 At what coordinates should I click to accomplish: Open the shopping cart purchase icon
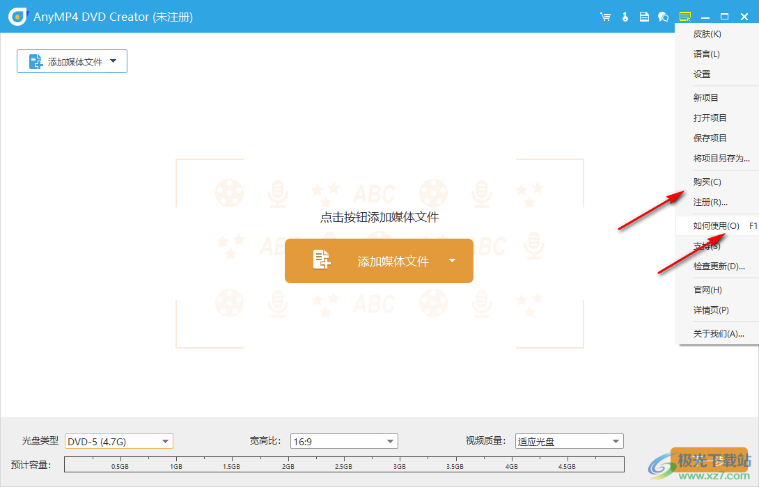605,16
